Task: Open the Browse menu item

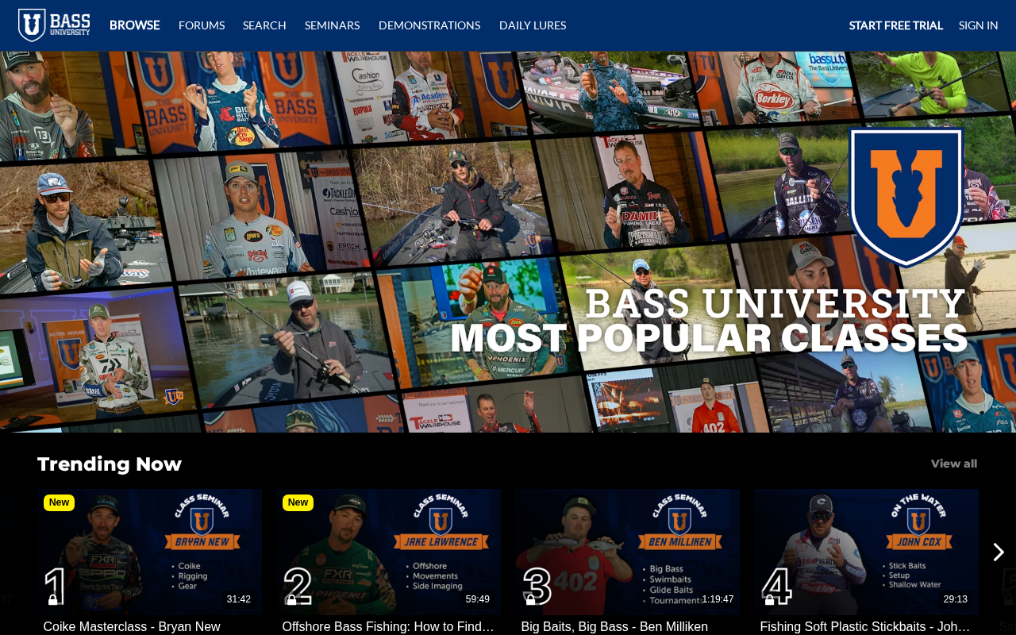Action: click(x=135, y=25)
